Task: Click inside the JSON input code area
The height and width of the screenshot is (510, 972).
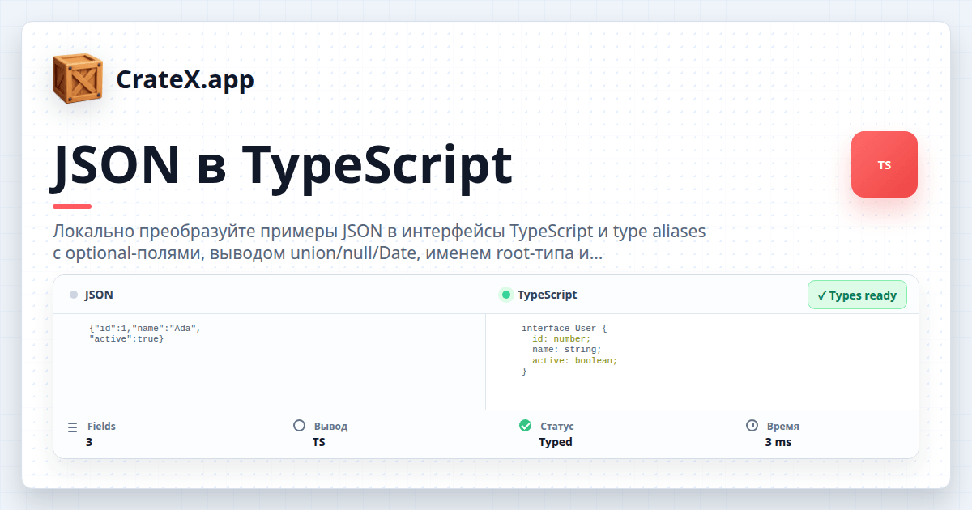Action: coord(269,361)
